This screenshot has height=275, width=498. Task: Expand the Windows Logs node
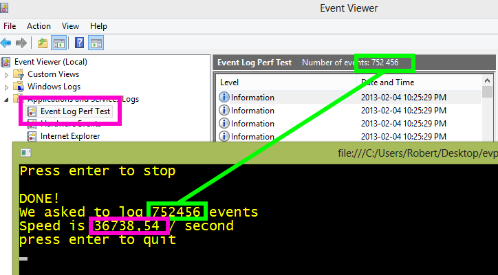[6, 87]
